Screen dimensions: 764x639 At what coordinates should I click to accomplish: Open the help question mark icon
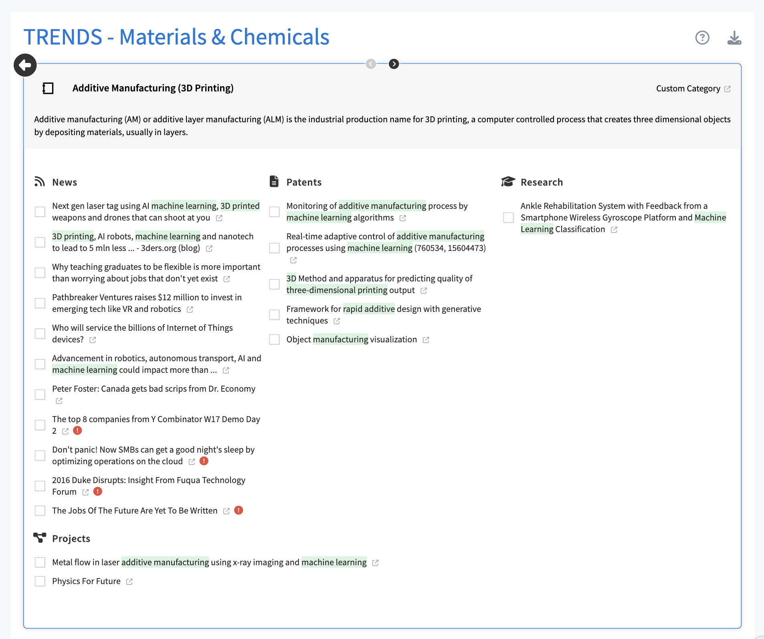702,38
